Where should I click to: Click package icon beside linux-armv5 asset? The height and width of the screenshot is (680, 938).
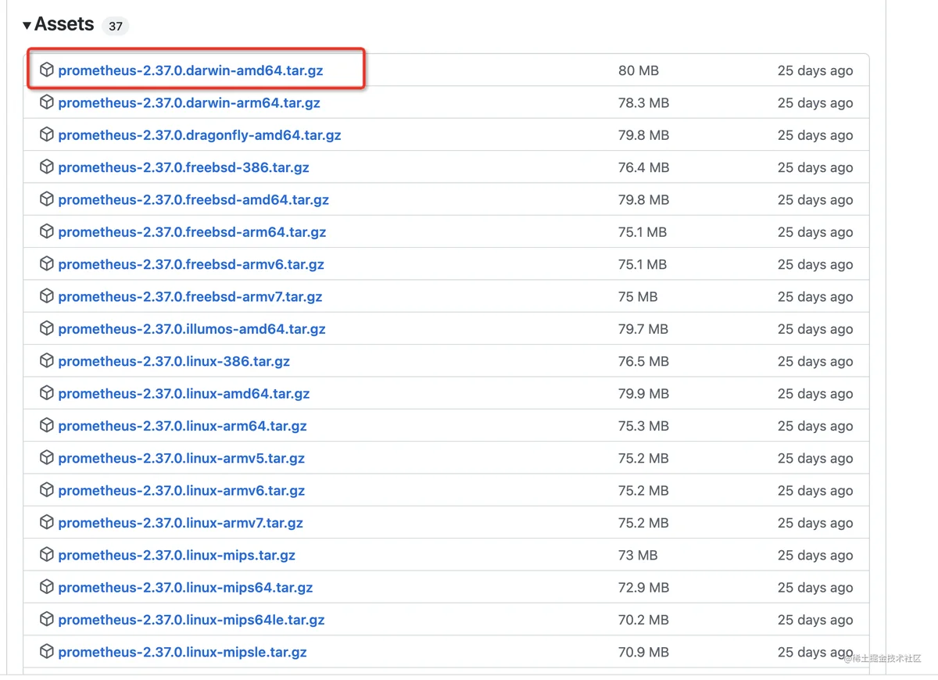pyautogui.click(x=47, y=457)
